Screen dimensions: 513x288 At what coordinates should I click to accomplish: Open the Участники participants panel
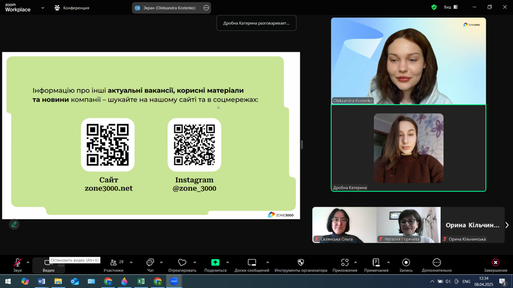tap(113, 265)
